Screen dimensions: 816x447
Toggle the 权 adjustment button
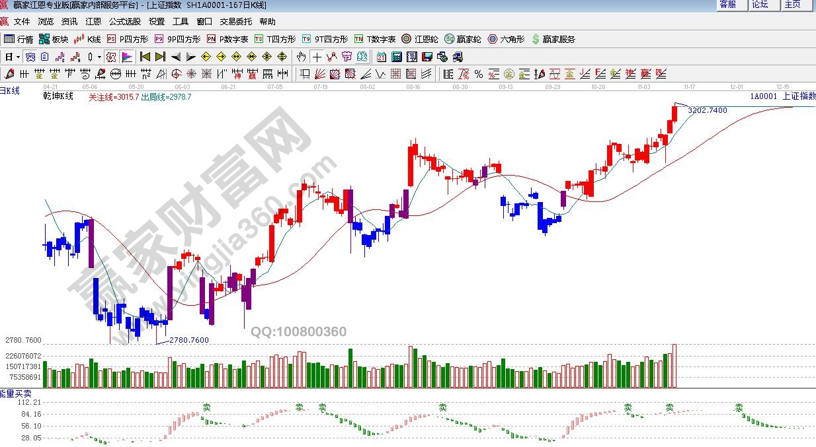click(111, 57)
